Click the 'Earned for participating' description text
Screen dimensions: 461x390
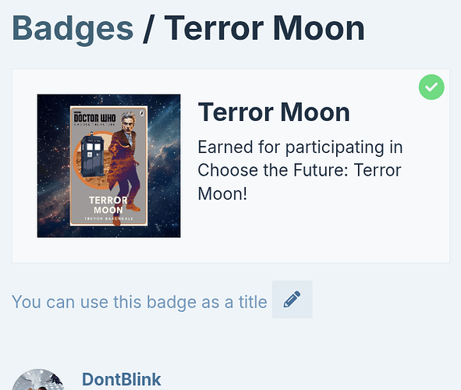click(x=300, y=171)
